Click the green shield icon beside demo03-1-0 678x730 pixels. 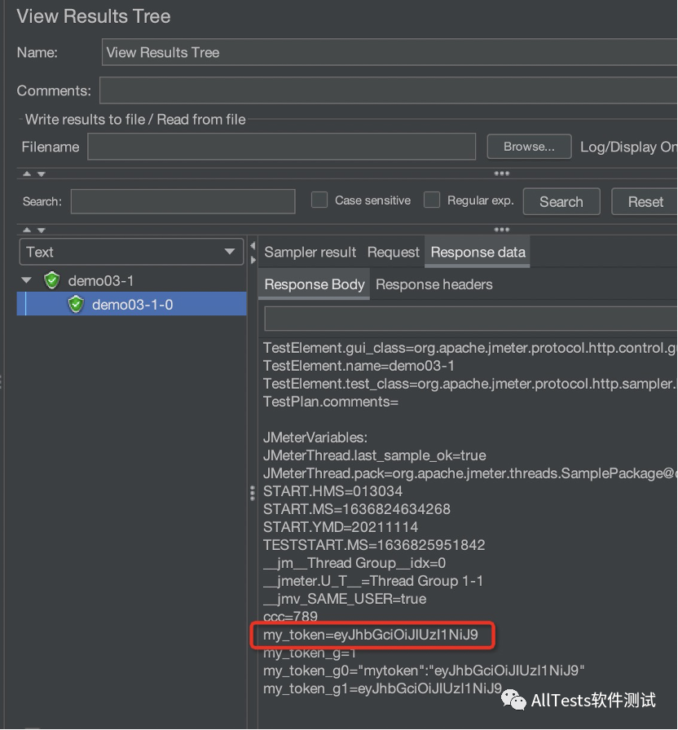pyautogui.click(x=76, y=305)
